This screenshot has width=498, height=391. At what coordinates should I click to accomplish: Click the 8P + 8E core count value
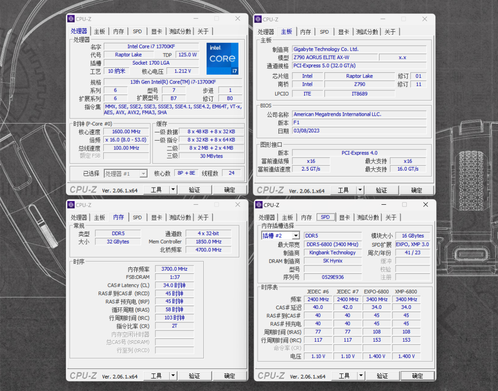pos(186,173)
